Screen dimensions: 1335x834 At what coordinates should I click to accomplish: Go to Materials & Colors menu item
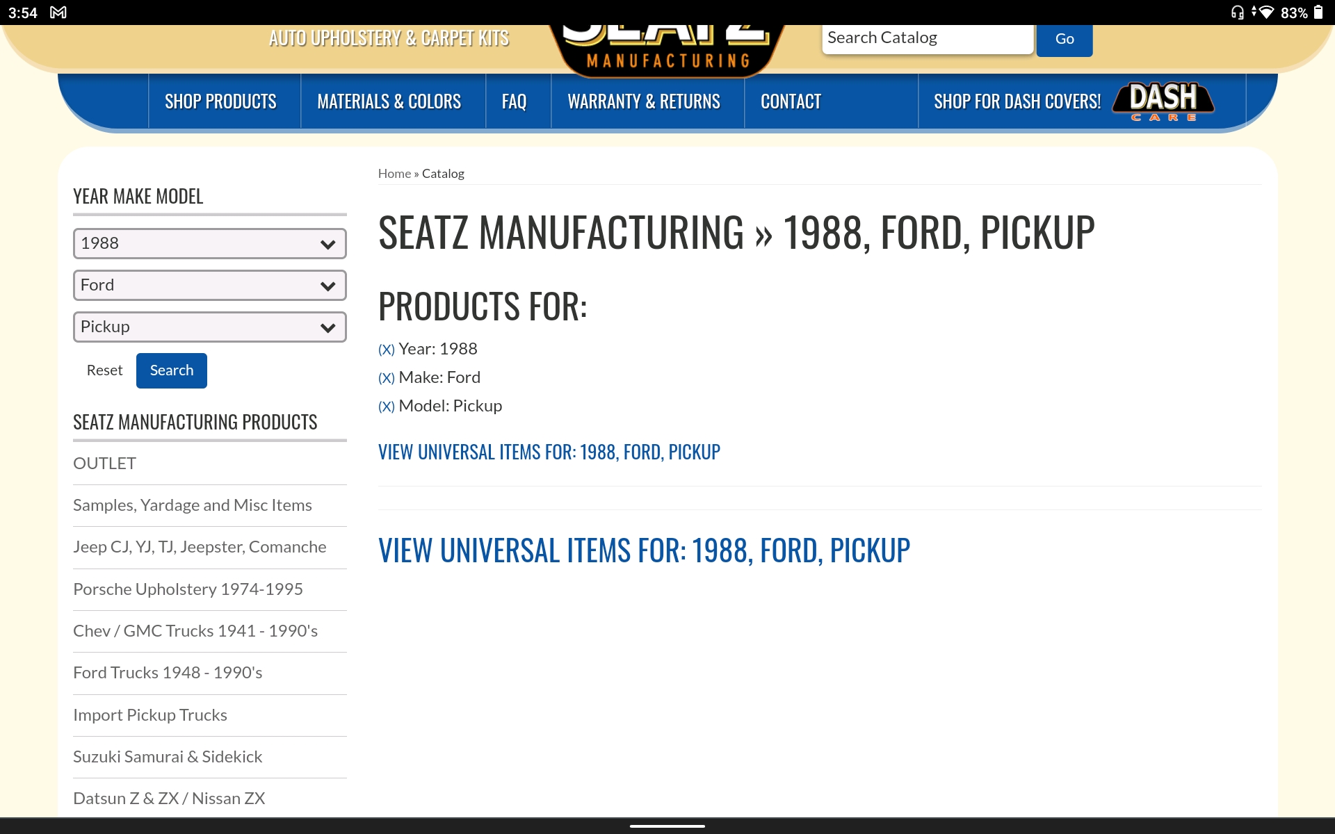[x=389, y=102]
